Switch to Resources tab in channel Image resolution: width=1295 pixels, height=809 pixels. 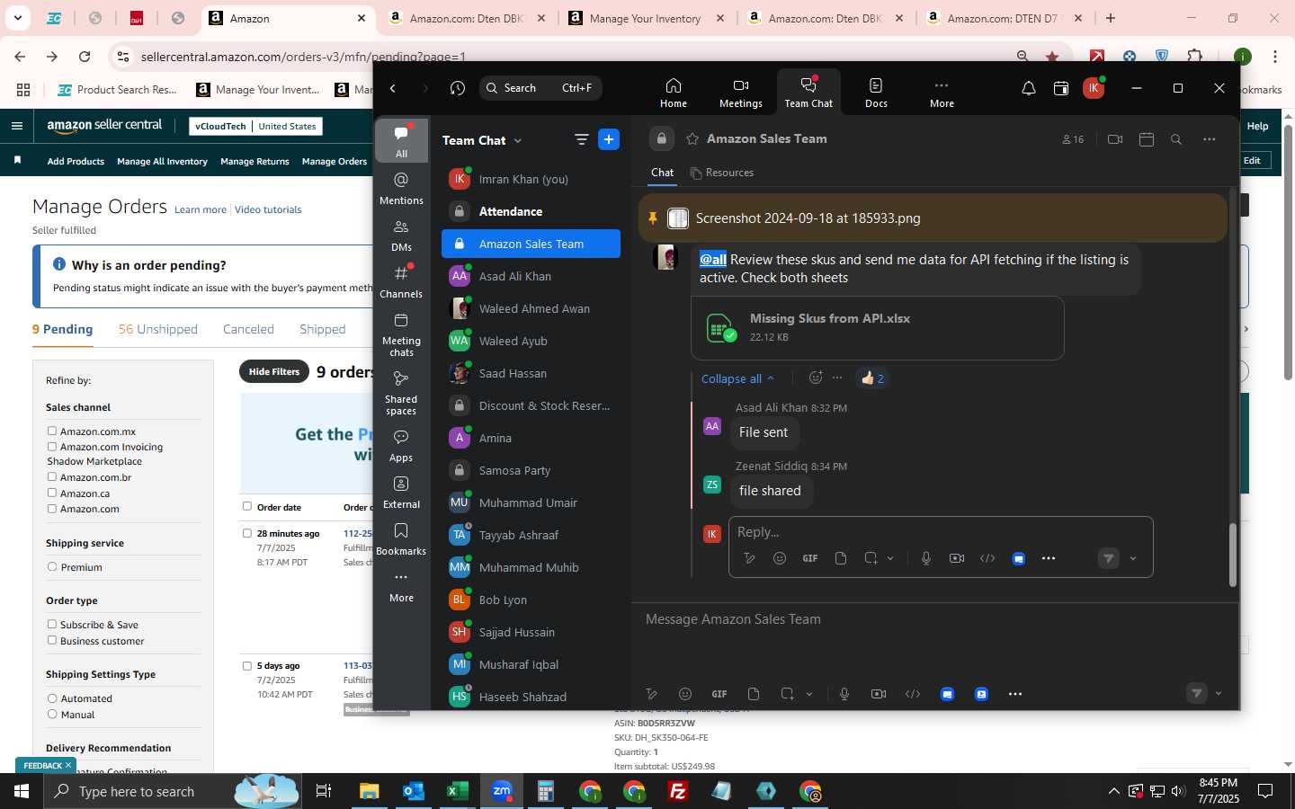coord(722,173)
